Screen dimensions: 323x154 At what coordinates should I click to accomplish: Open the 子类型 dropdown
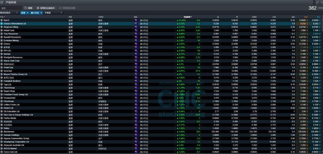coord(53,13)
